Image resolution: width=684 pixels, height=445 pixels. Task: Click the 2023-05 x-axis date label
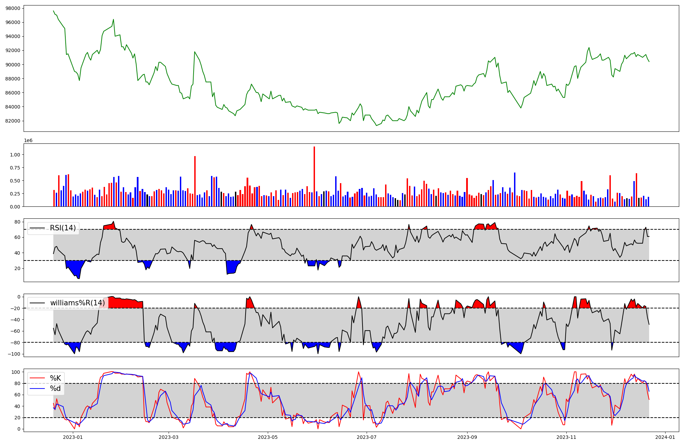point(268,437)
